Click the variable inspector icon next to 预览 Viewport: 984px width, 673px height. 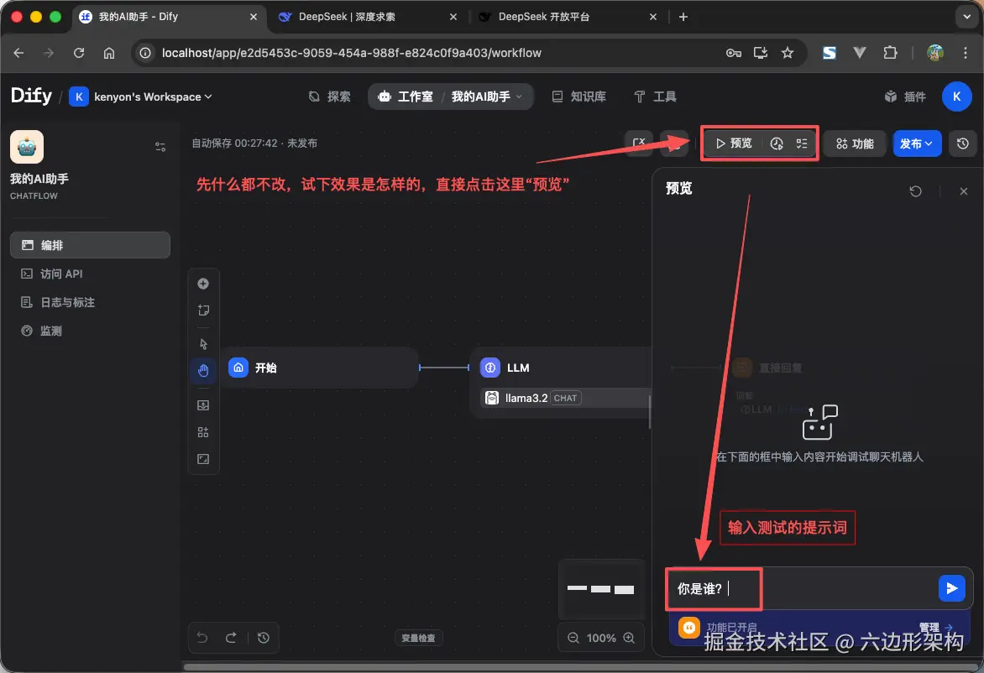[x=800, y=143]
